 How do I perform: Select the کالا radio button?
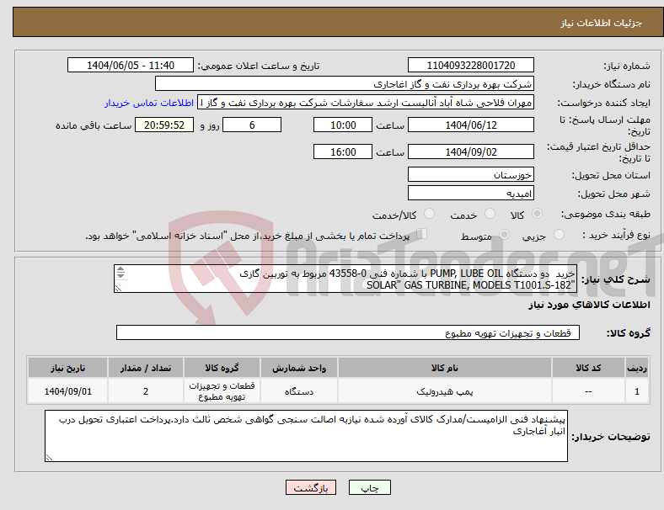tap(537, 214)
